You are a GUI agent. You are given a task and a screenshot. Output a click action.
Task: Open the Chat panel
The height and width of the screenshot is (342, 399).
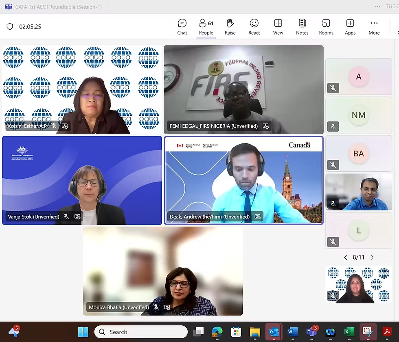(182, 27)
